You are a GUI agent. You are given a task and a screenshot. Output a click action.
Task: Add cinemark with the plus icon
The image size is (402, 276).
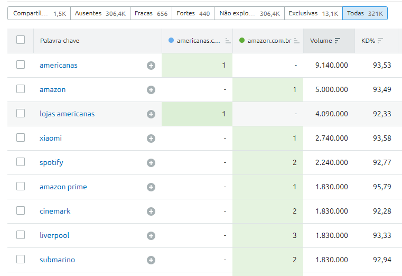pyautogui.click(x=151, y=211)
